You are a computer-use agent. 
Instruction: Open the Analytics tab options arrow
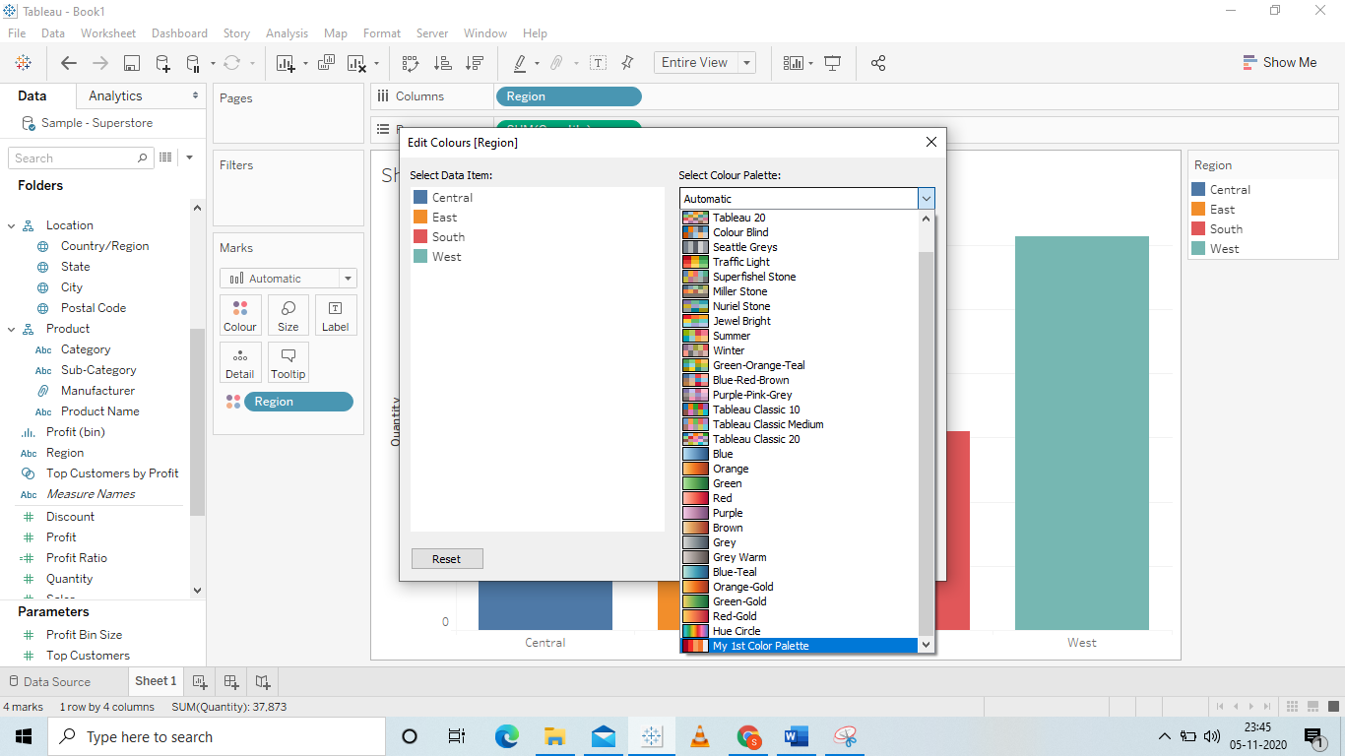coord(195,95)
